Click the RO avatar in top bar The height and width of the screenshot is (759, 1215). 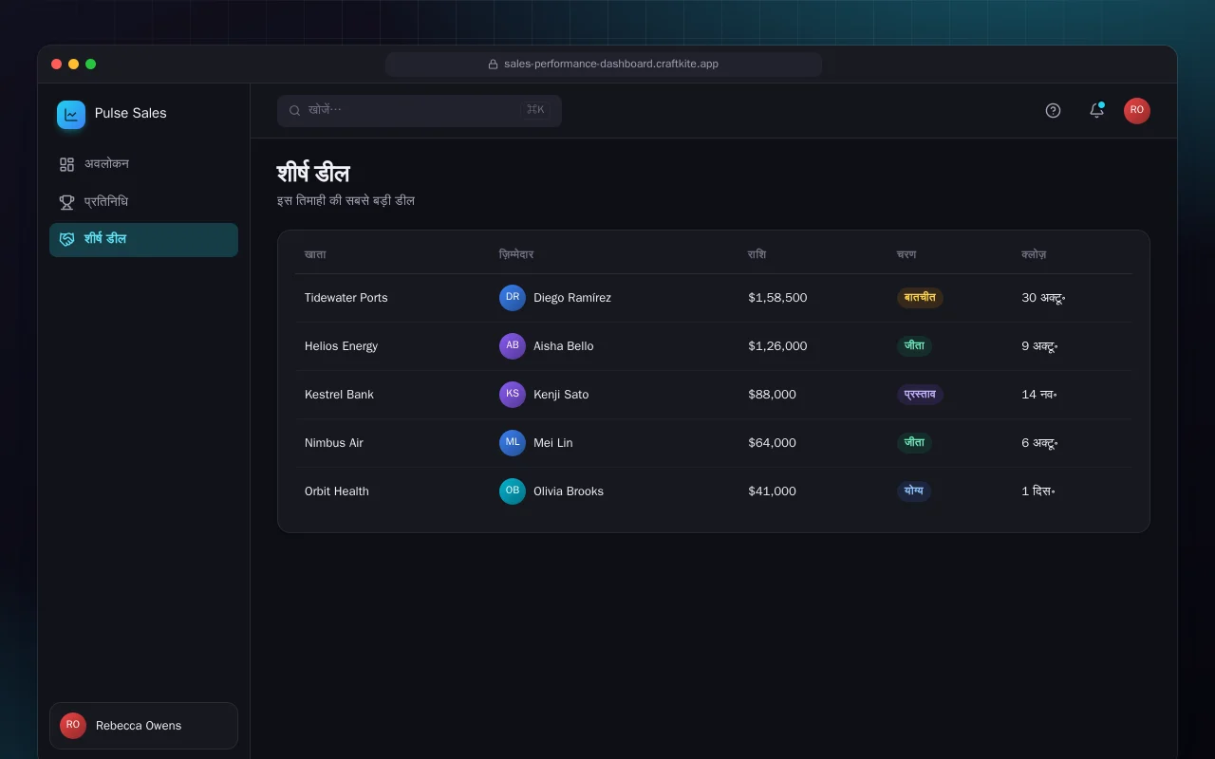[1137, 110]
